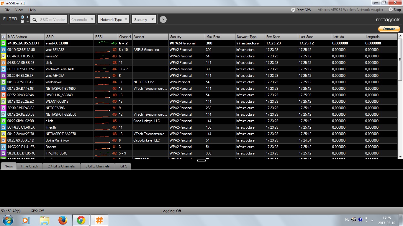Uncheck the renias22 network checkbox

3,56
